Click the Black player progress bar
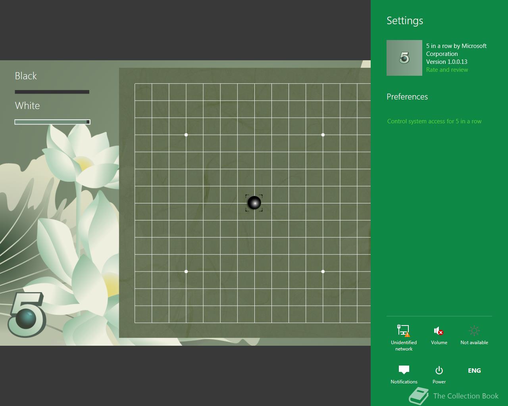The height and width of the screenshot is (406, 508). [x=52, y=92]
